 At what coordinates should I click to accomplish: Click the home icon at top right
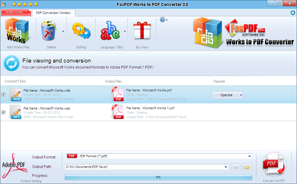[x=293, y=13]
